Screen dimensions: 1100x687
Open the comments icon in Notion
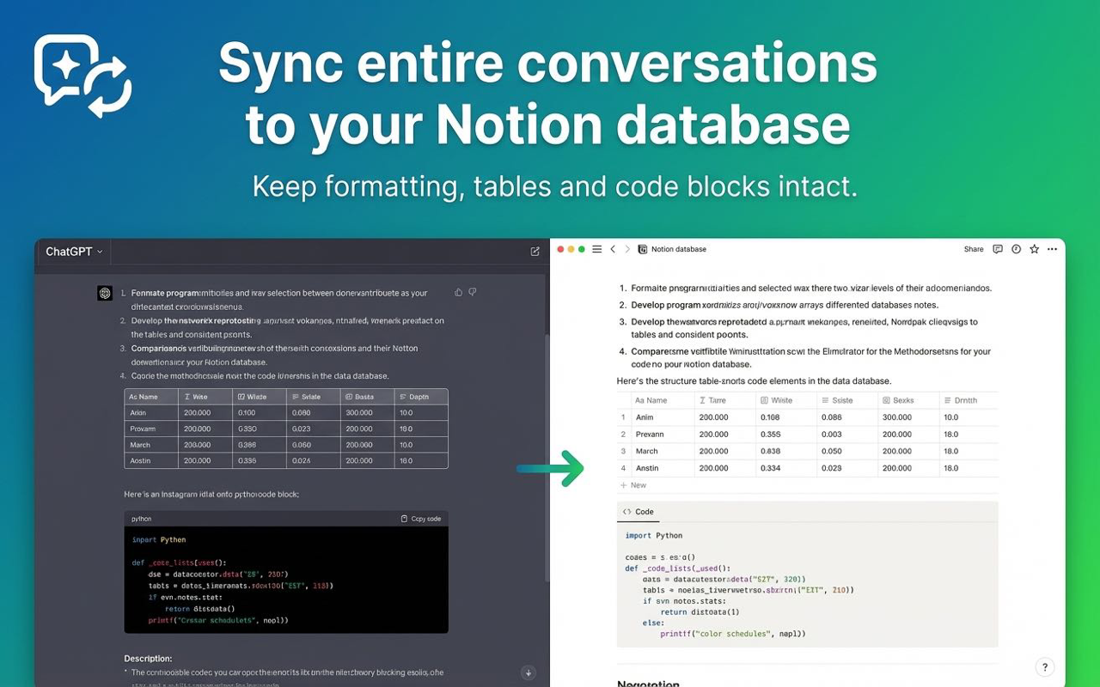point(998,249)
